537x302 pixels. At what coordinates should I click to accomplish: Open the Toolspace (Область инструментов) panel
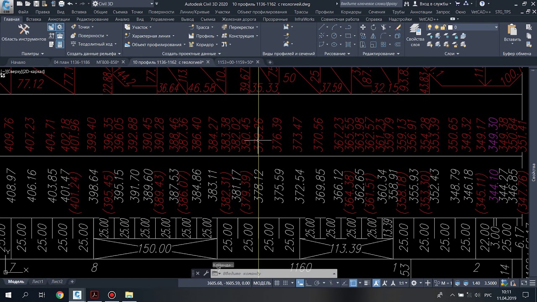pyautogui.click(x=23, y=33)
